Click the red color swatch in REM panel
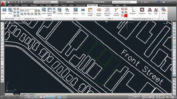This screenshot has height=99, width=177. [126, 15]
